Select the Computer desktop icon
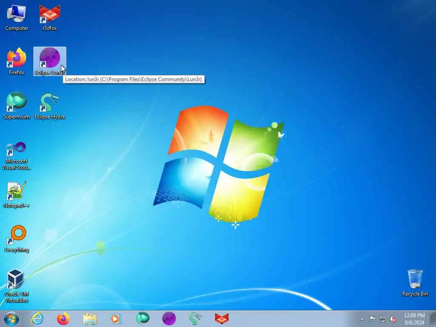Viewport: 436px width, 327px height. (17, 17)
